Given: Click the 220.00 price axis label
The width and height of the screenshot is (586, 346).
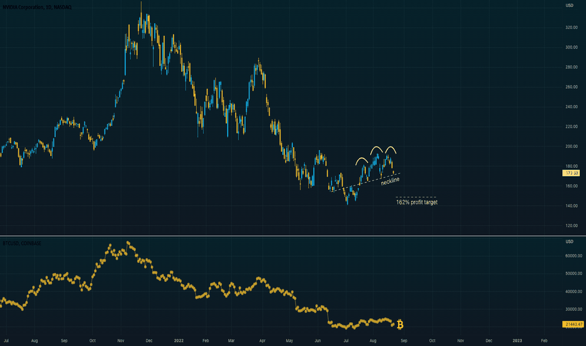Looking at the screenshot, I should 572,127.
